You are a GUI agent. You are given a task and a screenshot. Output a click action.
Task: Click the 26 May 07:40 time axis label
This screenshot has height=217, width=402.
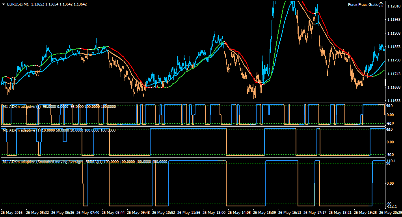(x=88, y=212)
